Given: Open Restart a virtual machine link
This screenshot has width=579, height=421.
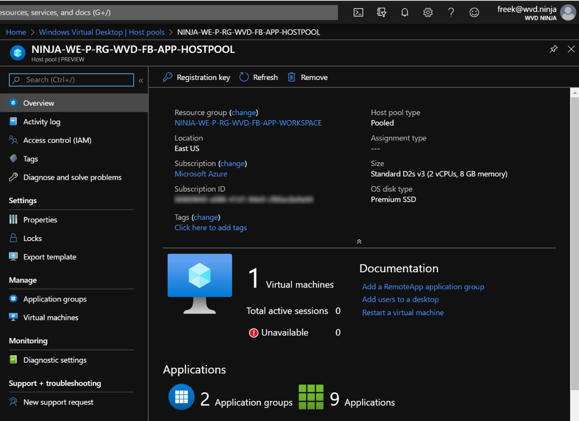Looking at the screenshot, I should [403, 312].
